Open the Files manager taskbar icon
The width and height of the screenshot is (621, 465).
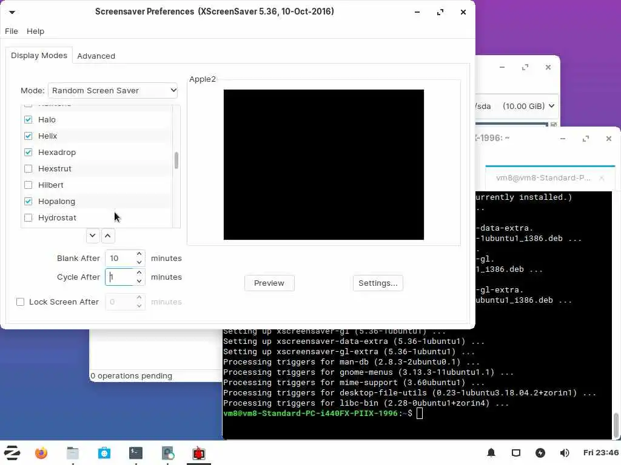(73, 453)
